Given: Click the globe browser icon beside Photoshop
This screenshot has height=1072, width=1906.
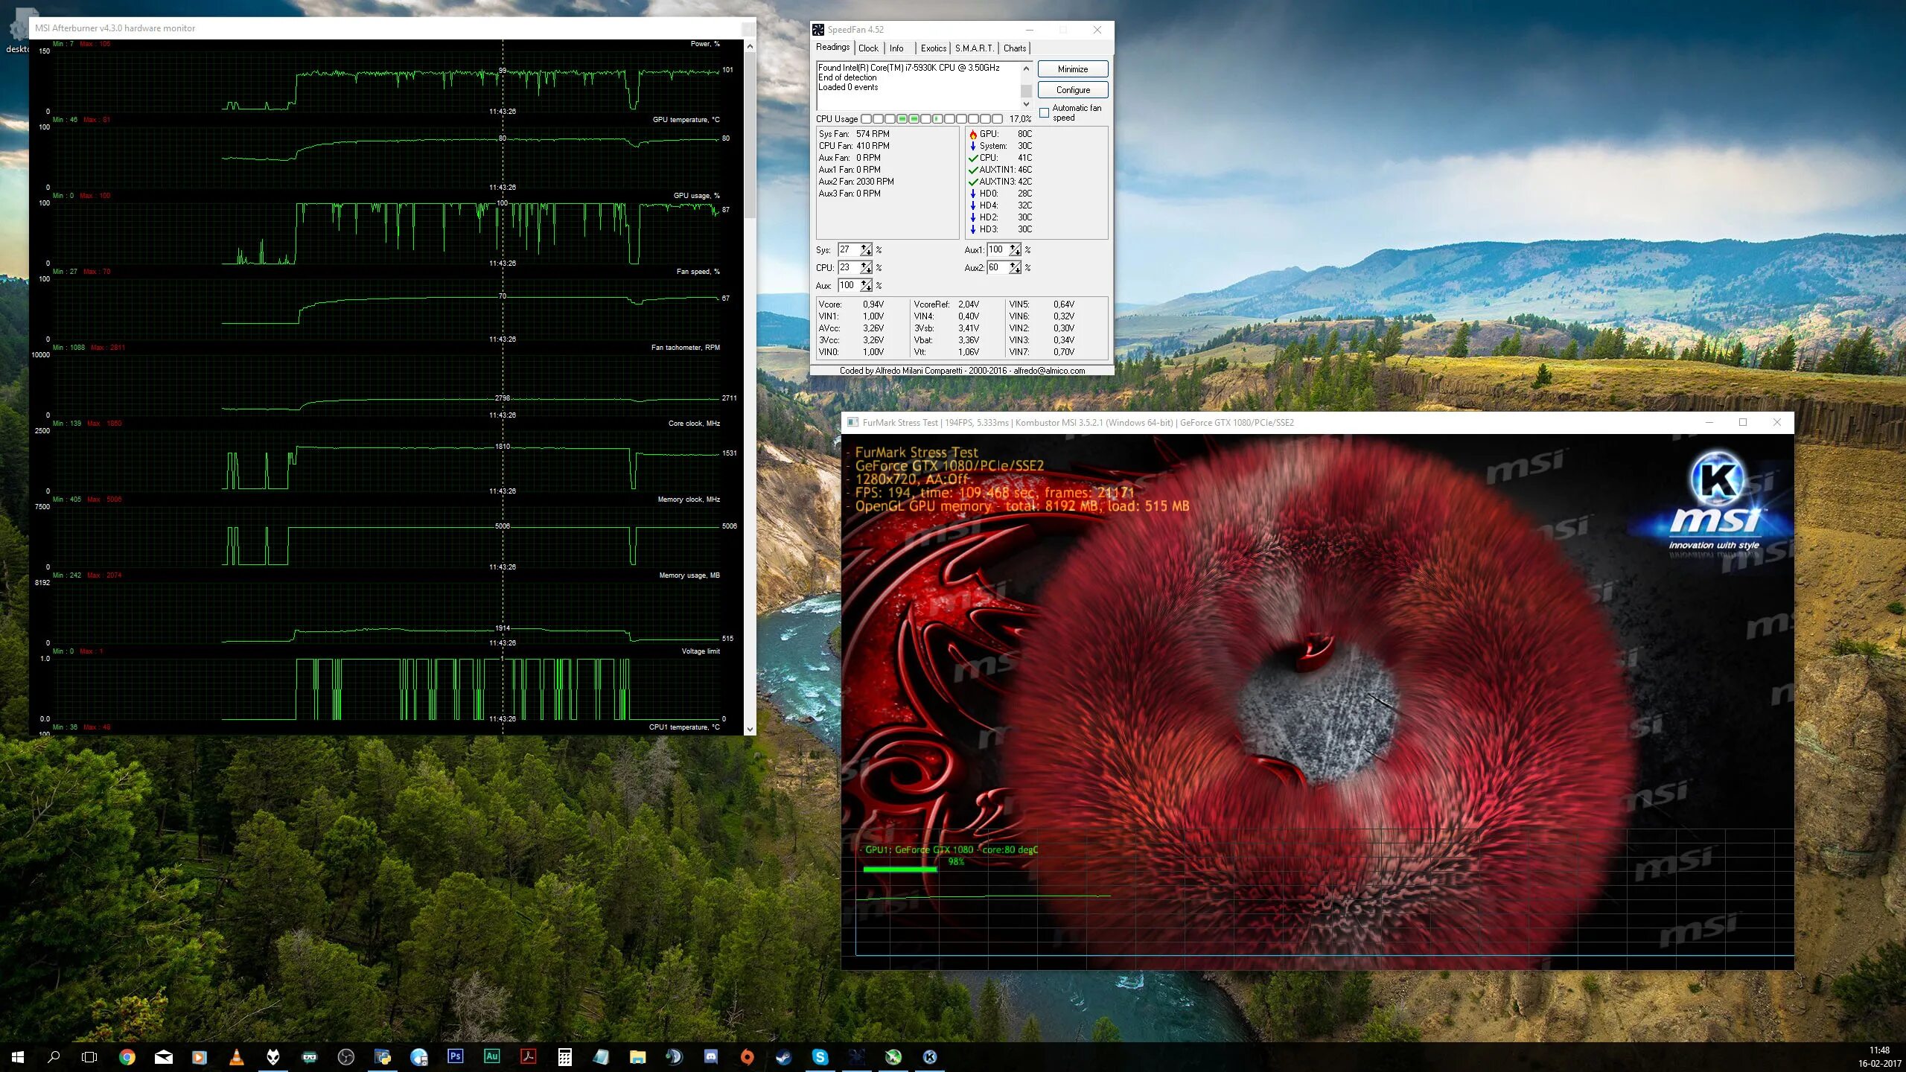Looking at the screenshot, I should [x=419, y=1056].
